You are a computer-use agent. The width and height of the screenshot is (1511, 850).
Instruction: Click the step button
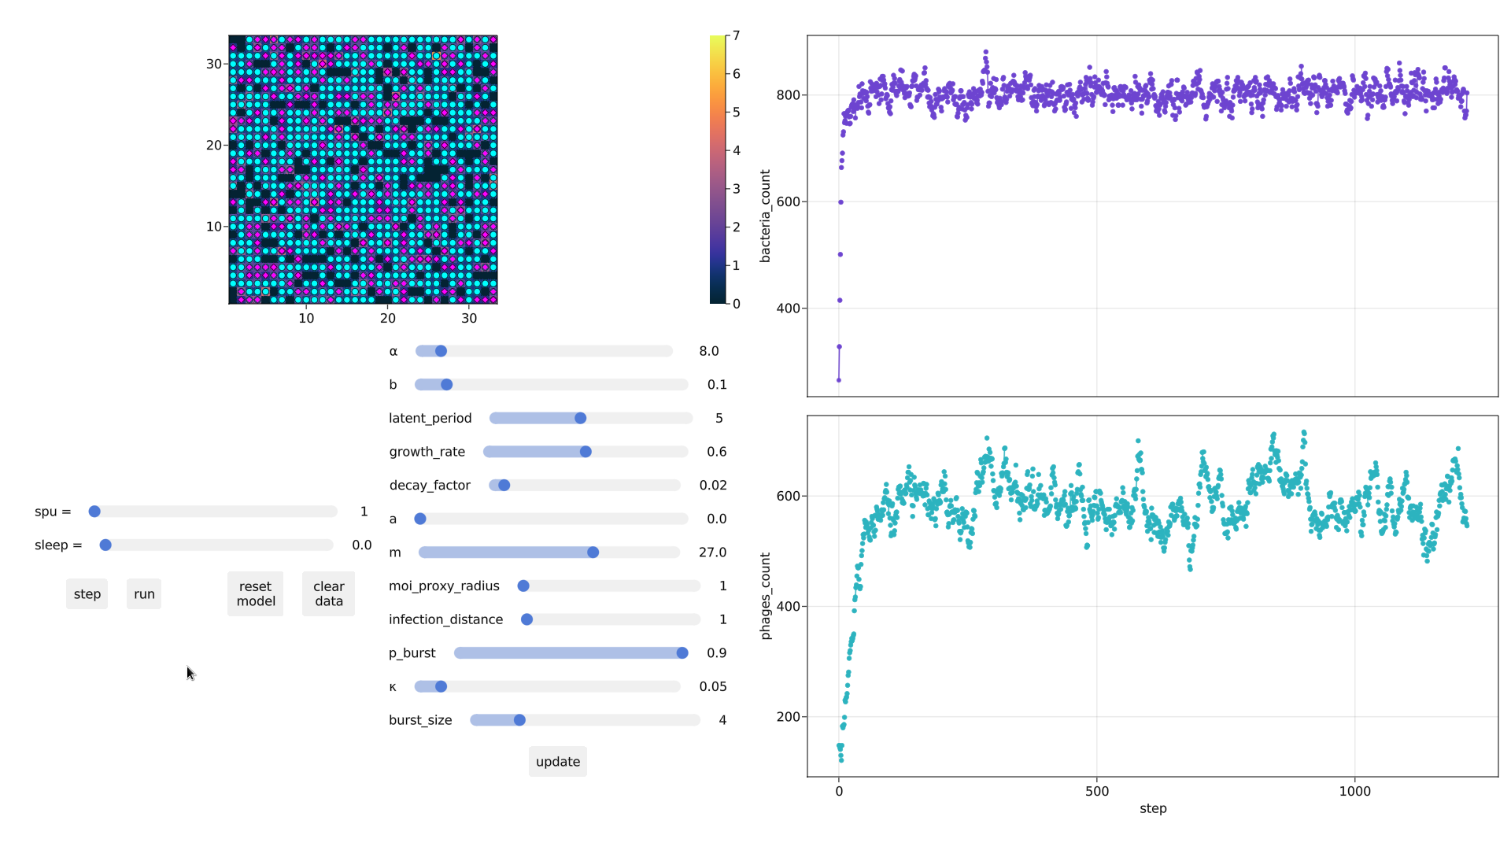[87, 594]
